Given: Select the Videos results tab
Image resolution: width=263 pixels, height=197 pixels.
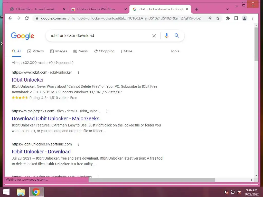Looking at the screenshot, I should pyautogui.click(x=35, y=51).
